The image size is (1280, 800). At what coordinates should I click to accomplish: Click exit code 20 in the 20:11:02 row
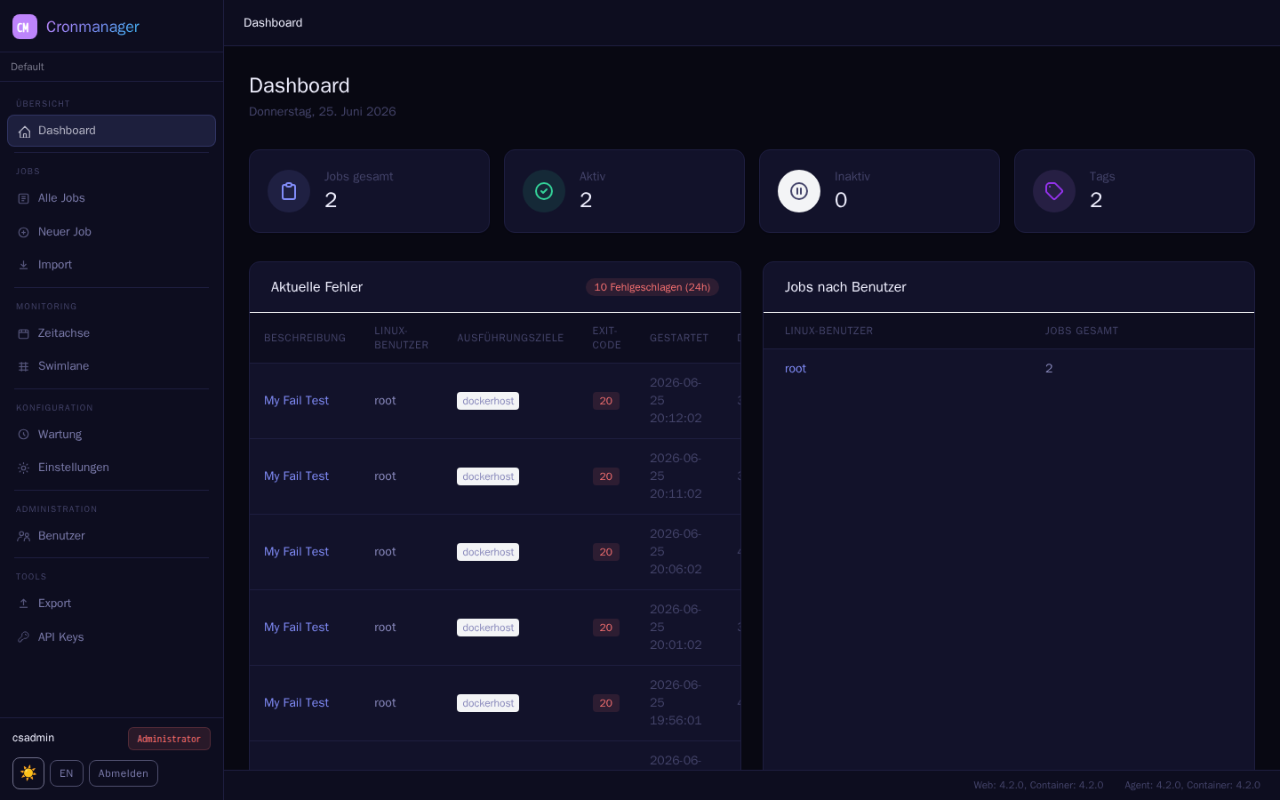pyautogui.click(x=606, y=476)
